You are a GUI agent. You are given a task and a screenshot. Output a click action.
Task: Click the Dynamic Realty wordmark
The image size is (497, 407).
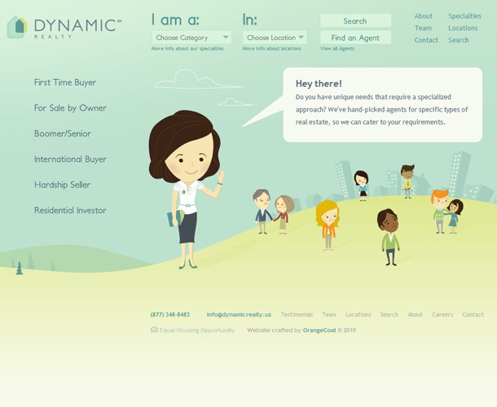tap(77, 28)
